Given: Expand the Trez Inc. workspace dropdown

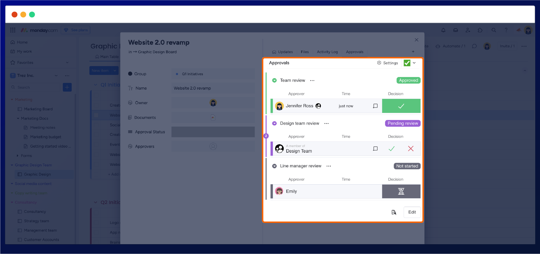Looking at the screenshot, I should [56, 76].
